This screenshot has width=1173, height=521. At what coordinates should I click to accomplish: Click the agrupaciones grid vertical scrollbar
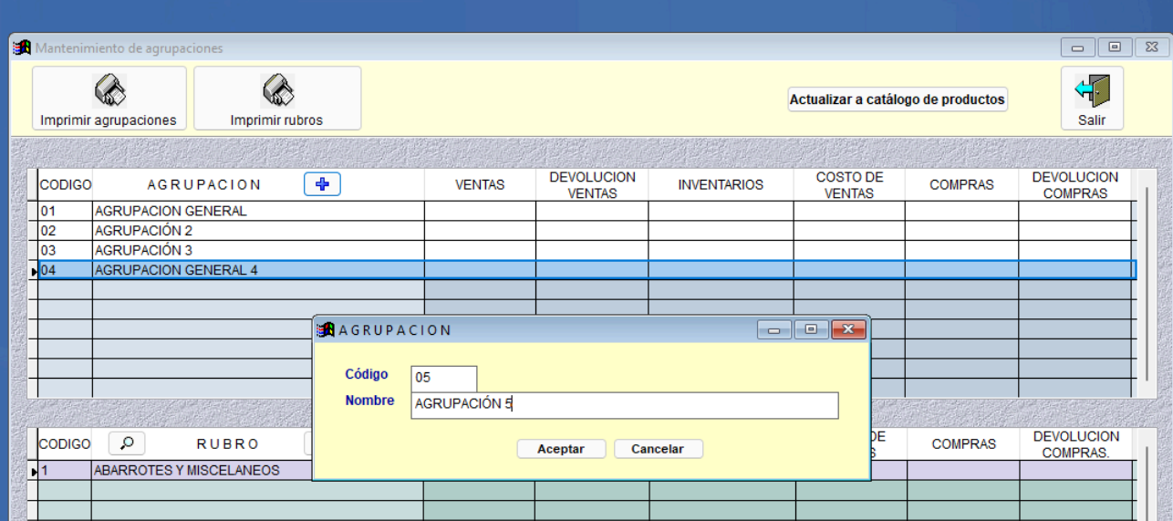click(x=1147, y=283)
